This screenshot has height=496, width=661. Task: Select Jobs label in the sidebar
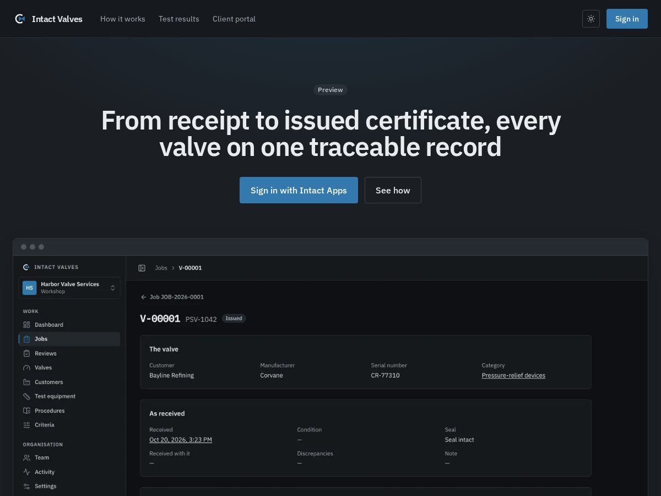pos(41,339)
